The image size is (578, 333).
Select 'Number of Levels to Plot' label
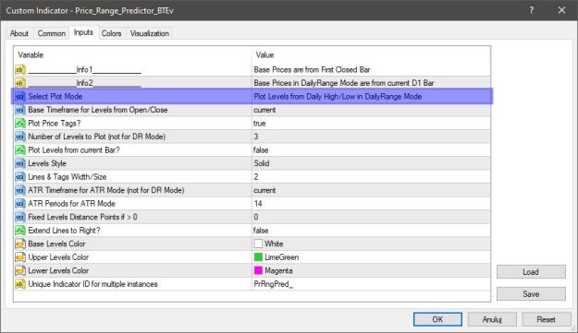coord(96,137)
